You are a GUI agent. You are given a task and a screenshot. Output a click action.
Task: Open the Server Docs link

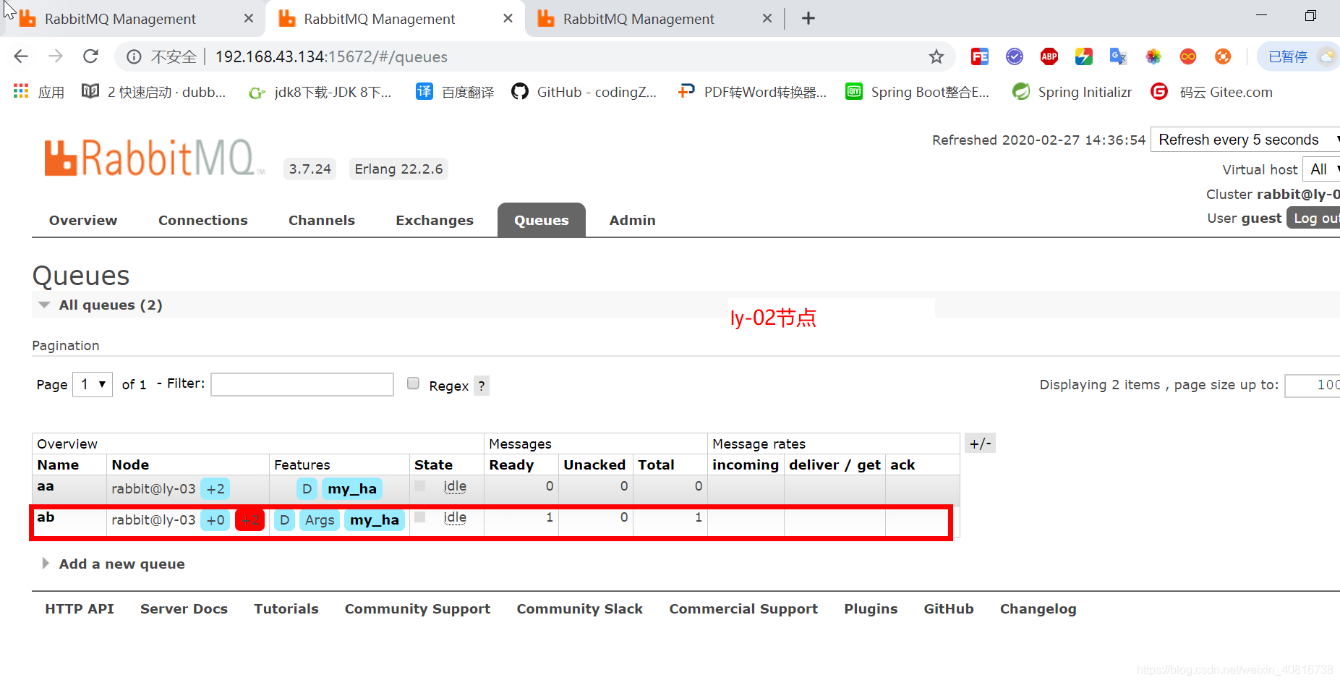tap(184, 608)
